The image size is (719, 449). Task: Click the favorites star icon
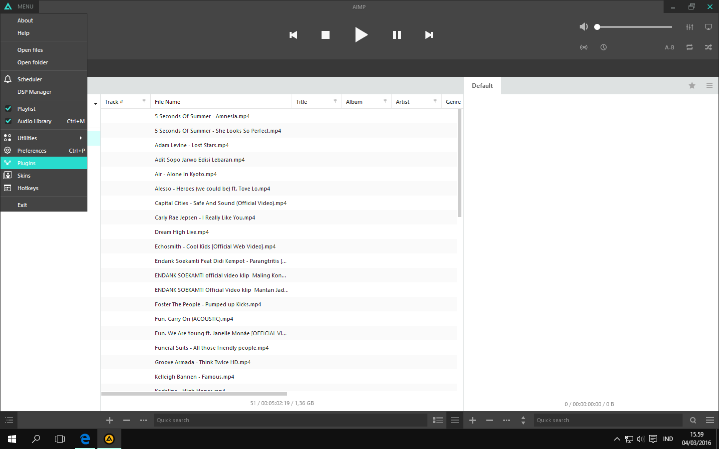point(692,86)
